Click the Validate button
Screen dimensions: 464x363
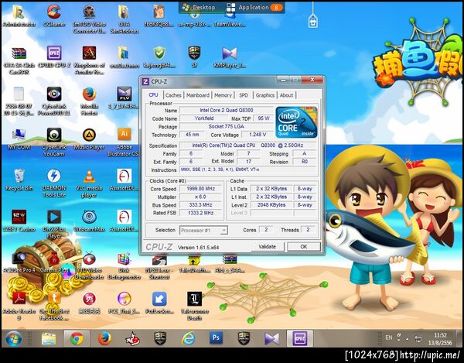point(267,246)
